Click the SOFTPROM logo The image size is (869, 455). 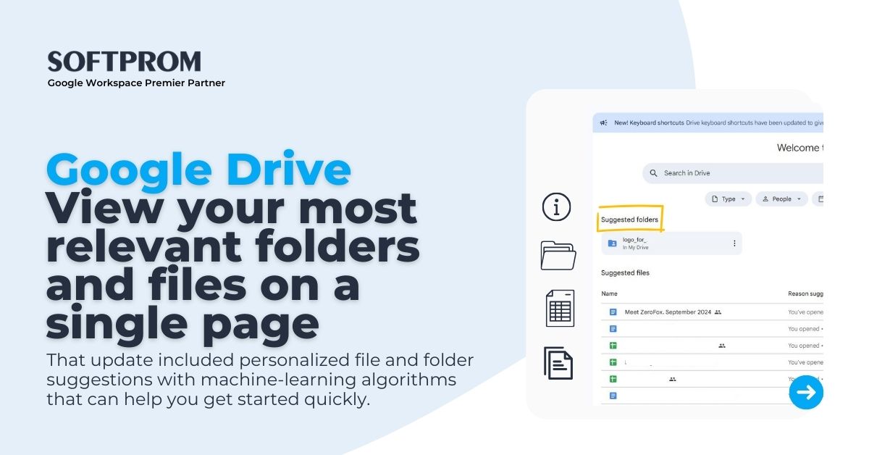[124, 62]
